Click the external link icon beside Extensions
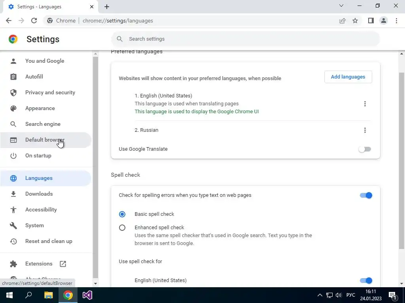The width and height of the screenshot is (405, 303). click(x=63, y=264)
